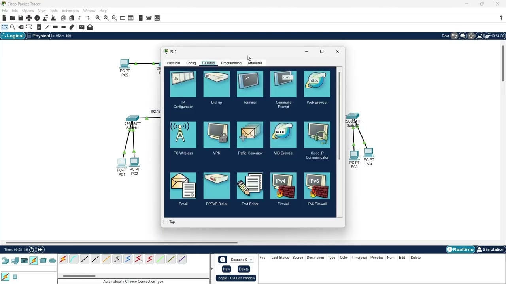Click the device search input field

(28, 269)
